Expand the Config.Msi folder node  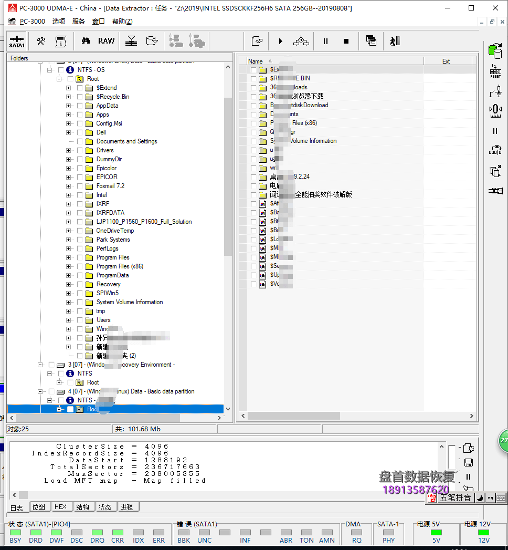click(x=69, y=123)
